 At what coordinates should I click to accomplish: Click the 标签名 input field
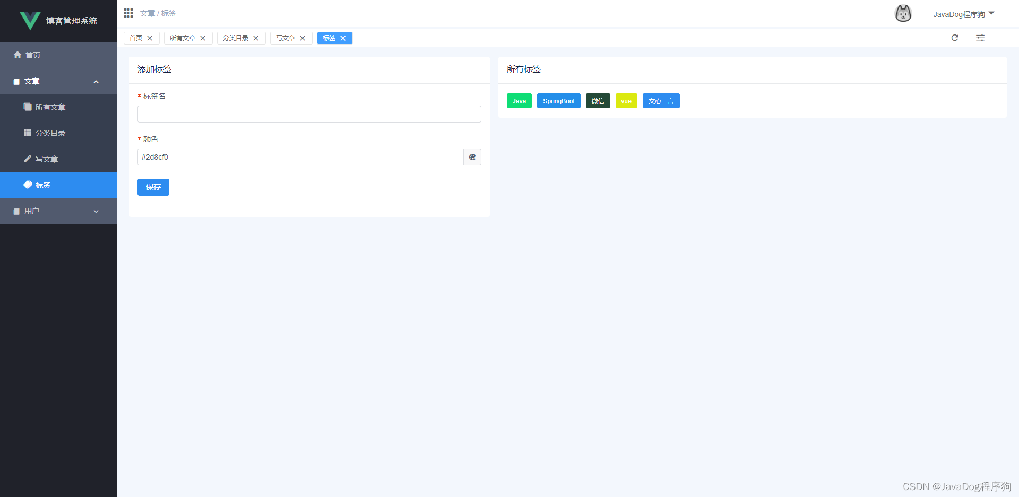(309, 114)
